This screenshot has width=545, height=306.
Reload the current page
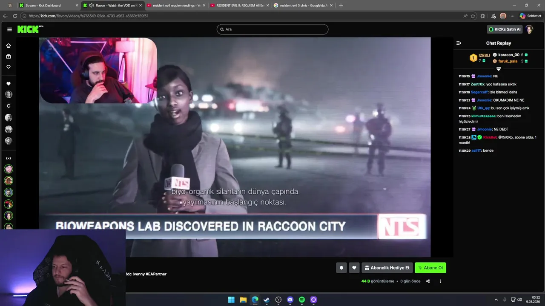[x=15, y=16]
